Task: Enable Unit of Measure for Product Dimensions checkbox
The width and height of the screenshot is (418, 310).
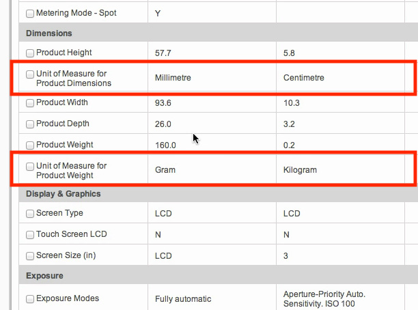Action: pyautogui.click(x=30, y=74)
